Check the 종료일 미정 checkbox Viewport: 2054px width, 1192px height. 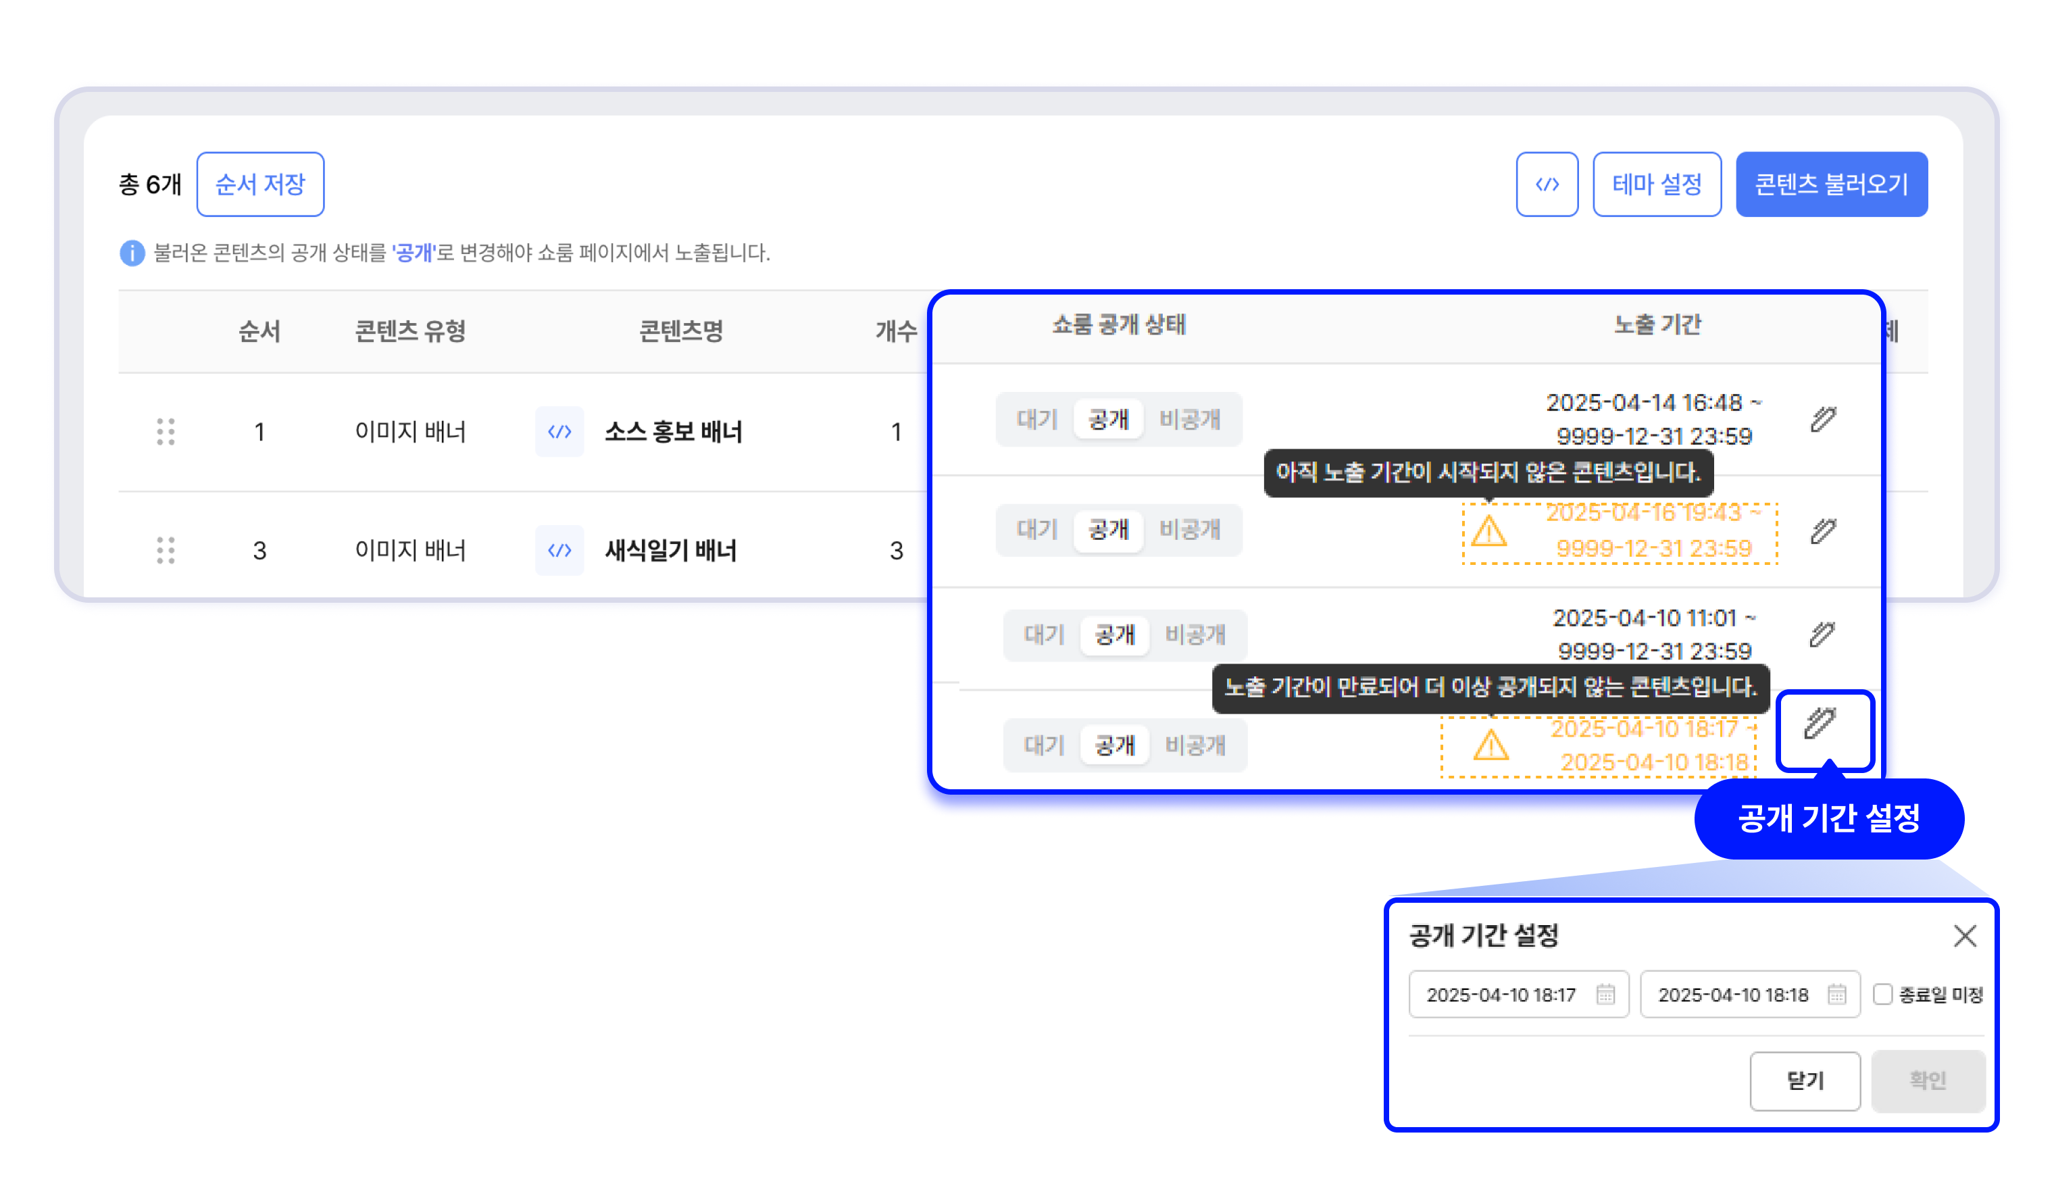pos(1882,994)
